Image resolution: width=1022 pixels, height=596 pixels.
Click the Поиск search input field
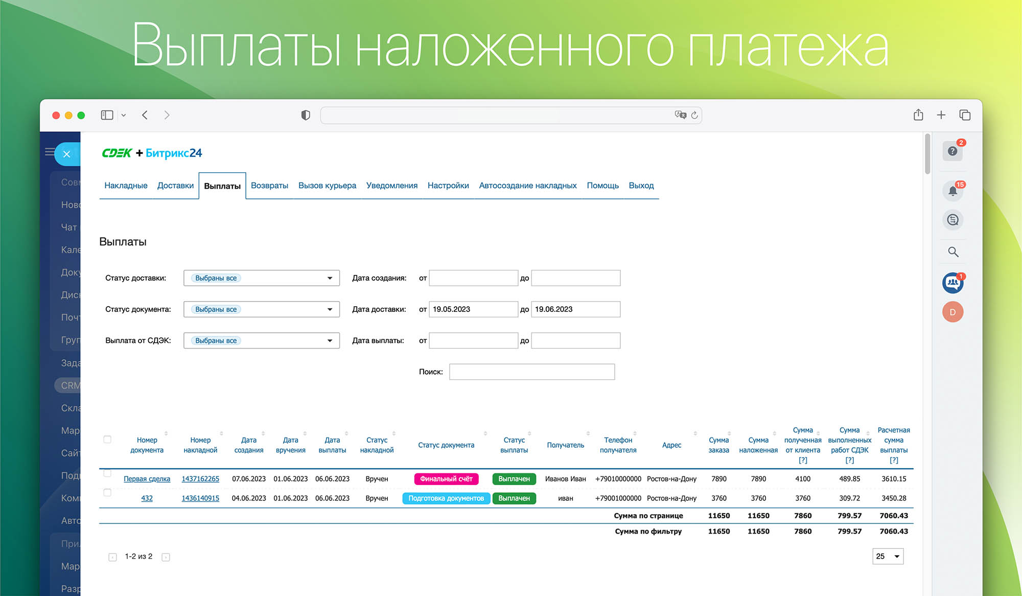point(531,372)
